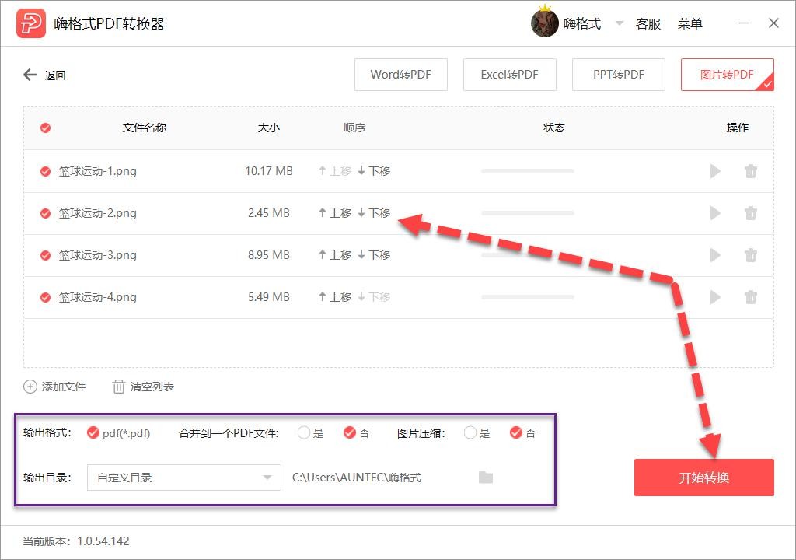Open the output folder browse icon
Viewport: 796px width, 560px height.
click(486, 478)
